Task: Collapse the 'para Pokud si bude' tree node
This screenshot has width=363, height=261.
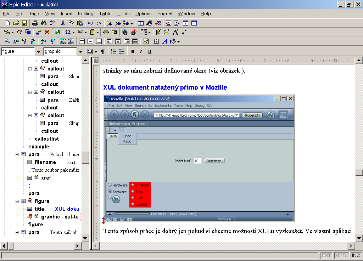Action: (x=17, y=154)
